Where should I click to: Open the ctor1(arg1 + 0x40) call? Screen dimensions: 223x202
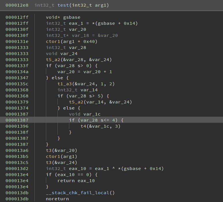[x=72, y=41]
